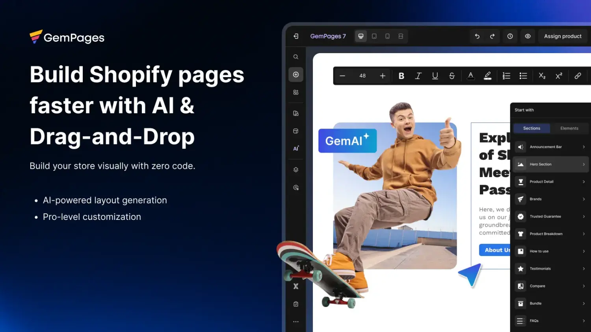591x332 pixels.
Task: Redo the last undone change
Action: 492,36
